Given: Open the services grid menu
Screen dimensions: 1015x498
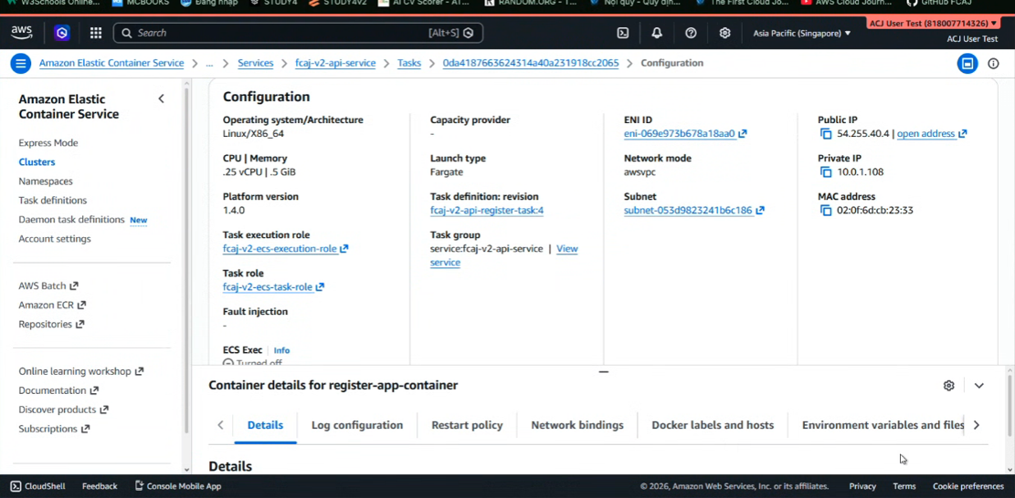Looking at the screenshot, I should [x=96, y=32].
